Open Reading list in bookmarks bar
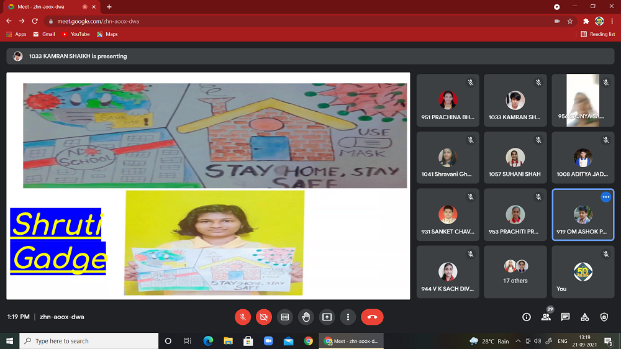Viewport: 621px width, 349px height. point(598,34)
